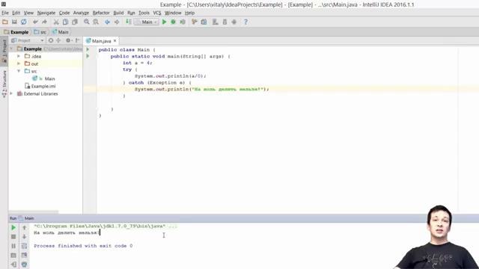Run Main with Coverage icon
This screenshot has height=269, width=479.
pyautogui.click(x=183, y=22)
